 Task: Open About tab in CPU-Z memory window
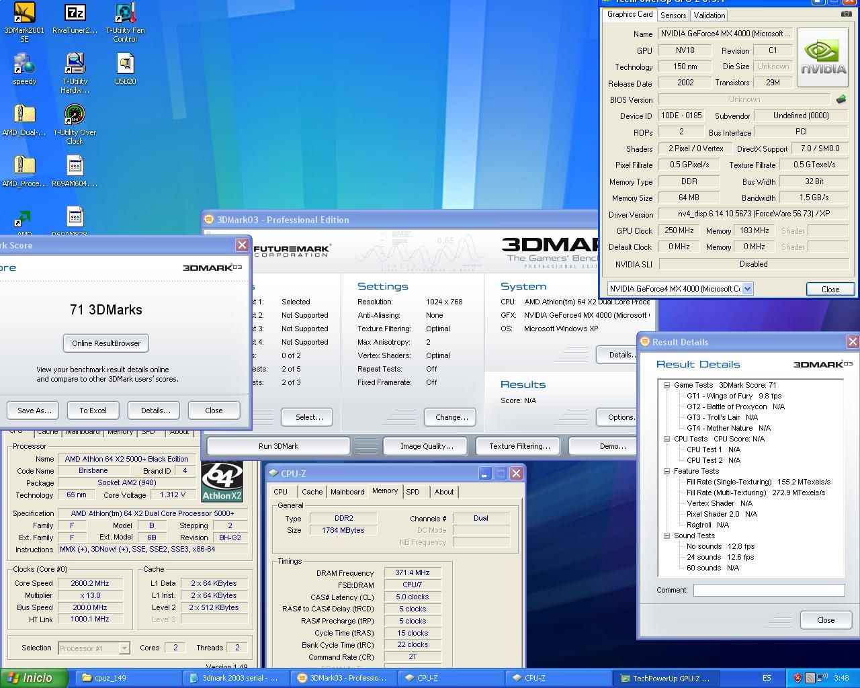click(443, 492)
